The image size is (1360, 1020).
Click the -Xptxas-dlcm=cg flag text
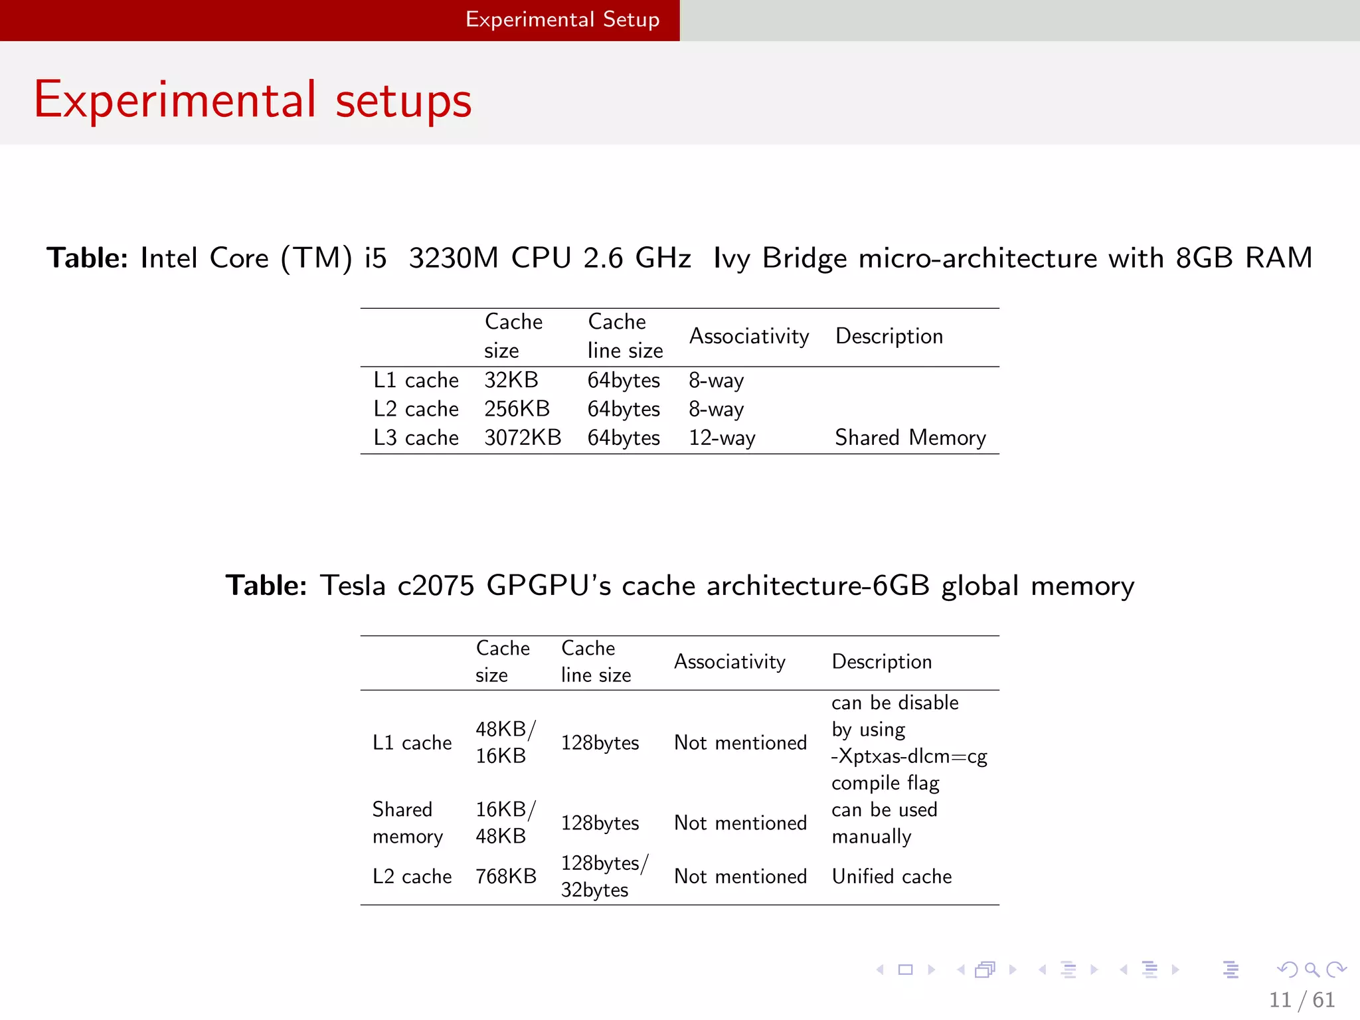(909, 756)
